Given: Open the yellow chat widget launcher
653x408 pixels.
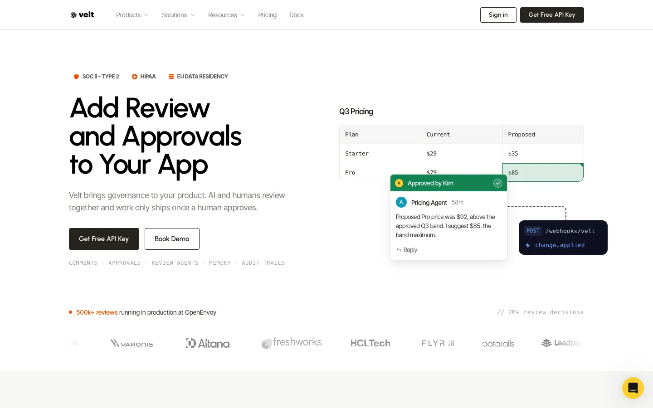Looking at the screenshot, I should 633,388.
